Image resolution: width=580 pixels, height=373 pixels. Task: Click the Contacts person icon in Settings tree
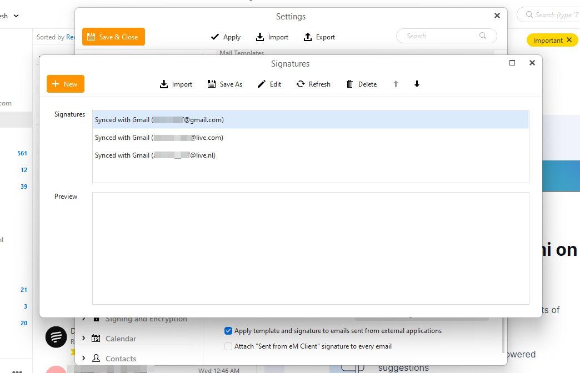click(x=96, y=358)
